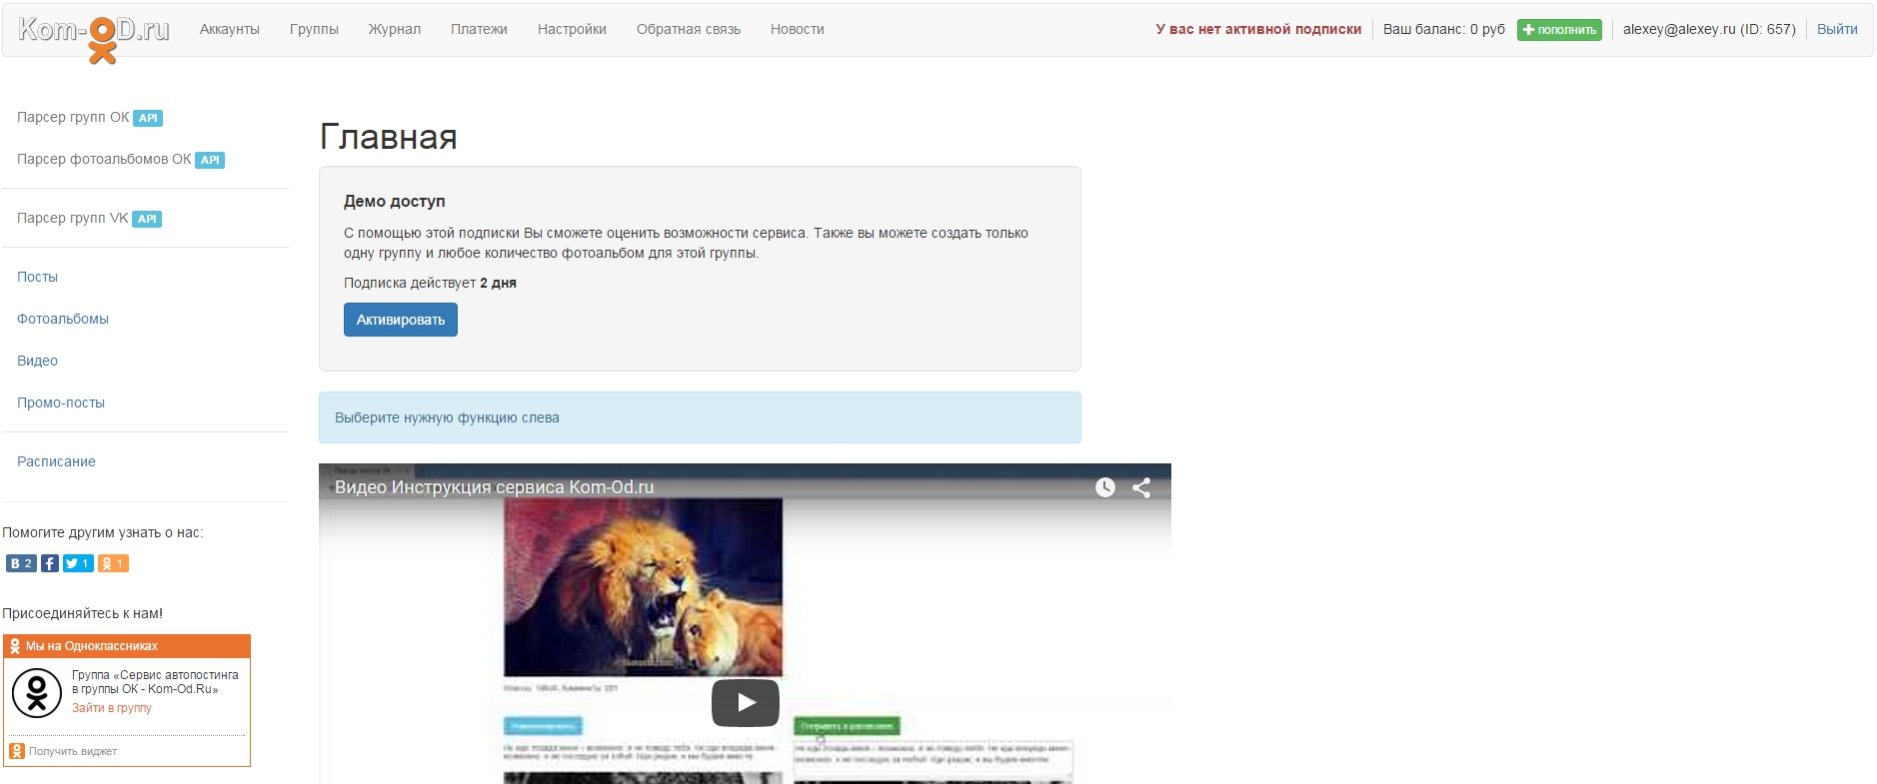Share via the orange Odnoklassniki button
Screen dimensions: 1877x784
(x=113, y=563)
